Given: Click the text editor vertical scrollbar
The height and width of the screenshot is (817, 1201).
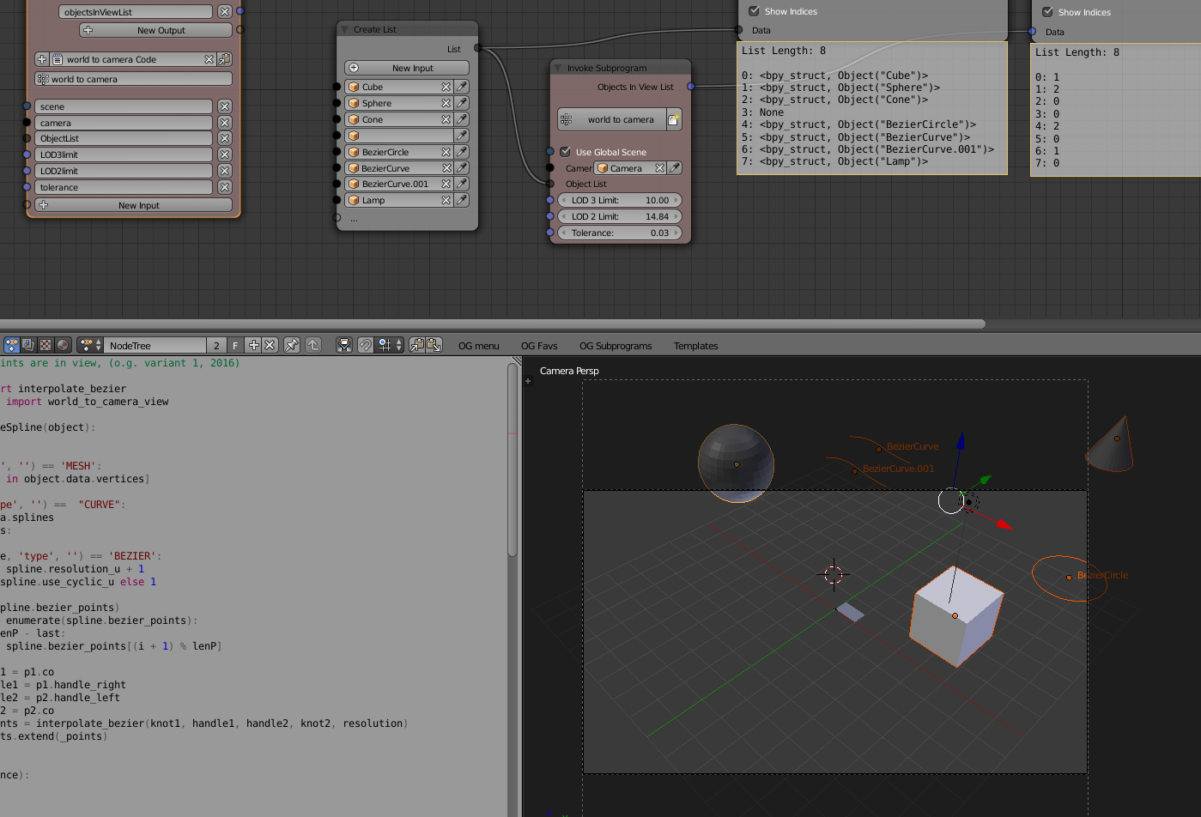Looking at the screenshot, I should (513, 459).
